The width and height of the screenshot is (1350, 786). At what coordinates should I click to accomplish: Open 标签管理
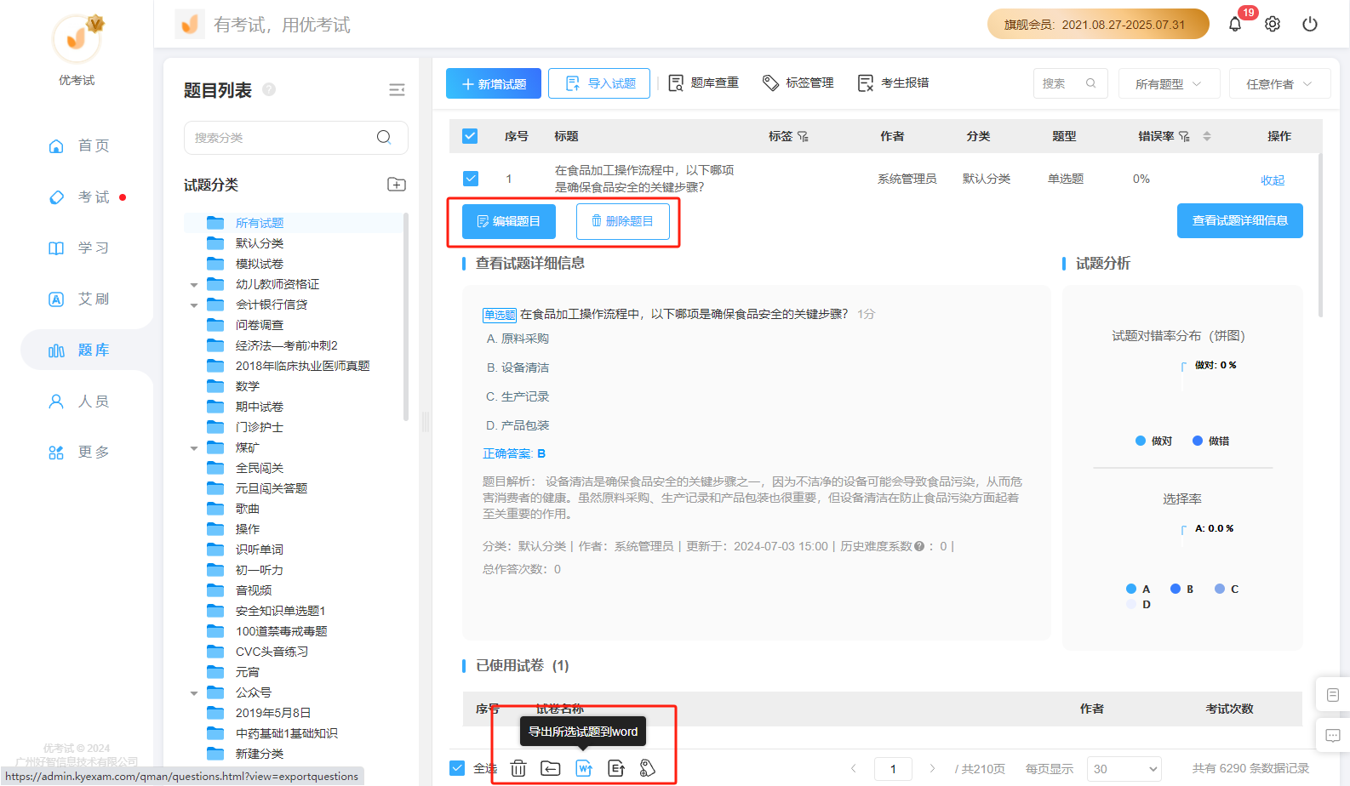point(798,83)
